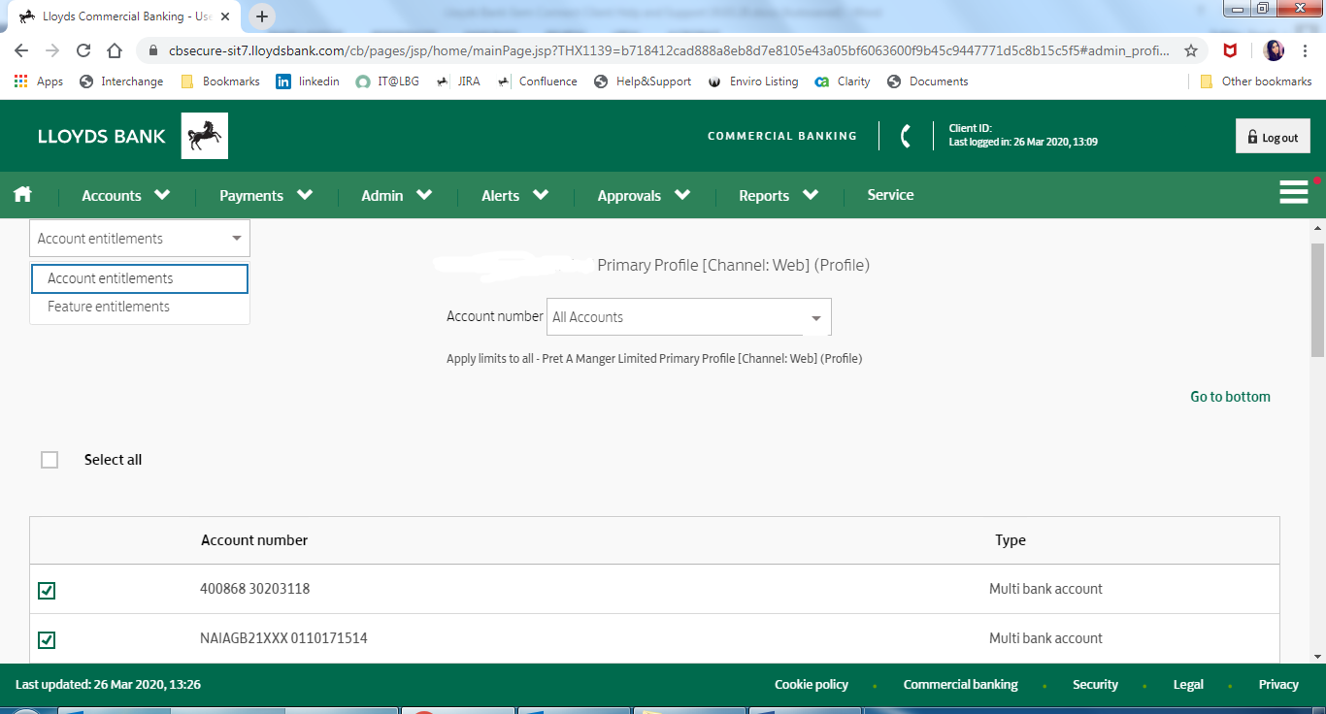Open the Help&Support bookmark
The width and height of the screenshot is (1326, 714).
point(643,81)
